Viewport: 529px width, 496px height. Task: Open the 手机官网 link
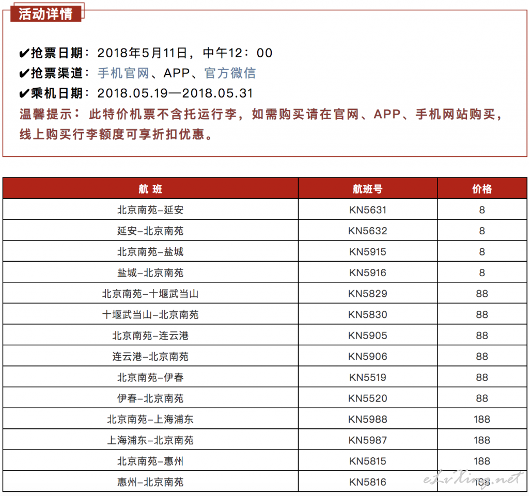tap(123, 73)
